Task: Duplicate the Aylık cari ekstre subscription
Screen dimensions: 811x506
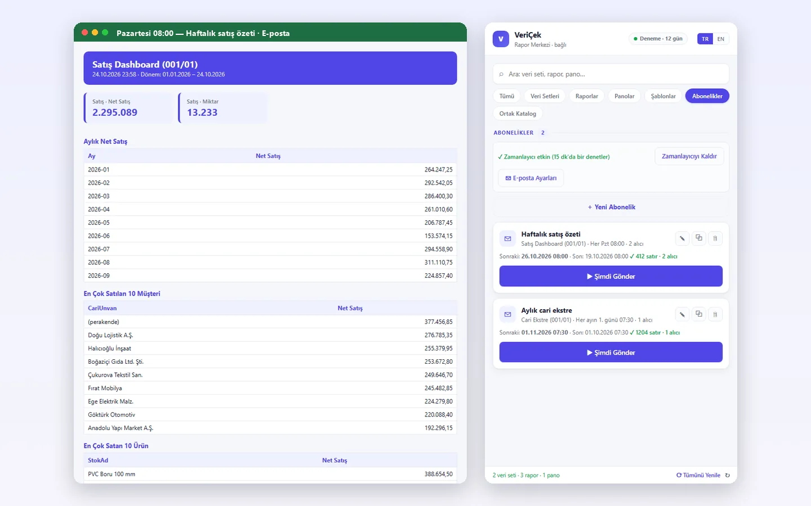Action: click(x=699, y=314)
